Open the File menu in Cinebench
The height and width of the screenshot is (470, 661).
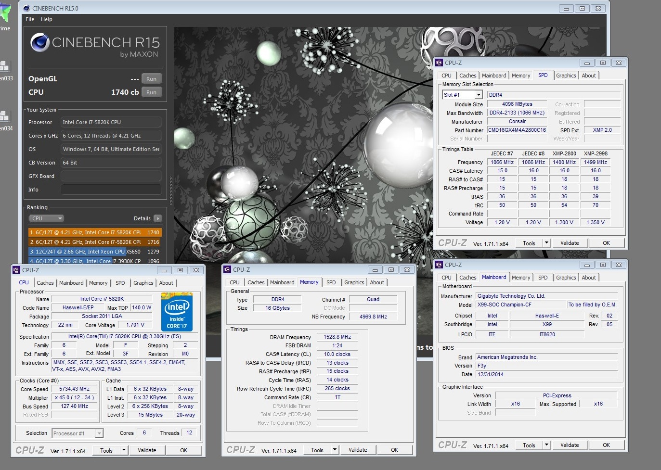tap(30, 19)
